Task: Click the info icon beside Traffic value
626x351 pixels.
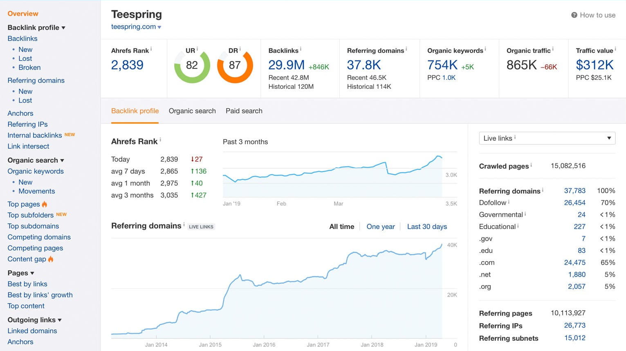Action: pyautogui.click(x=615, y=49)
